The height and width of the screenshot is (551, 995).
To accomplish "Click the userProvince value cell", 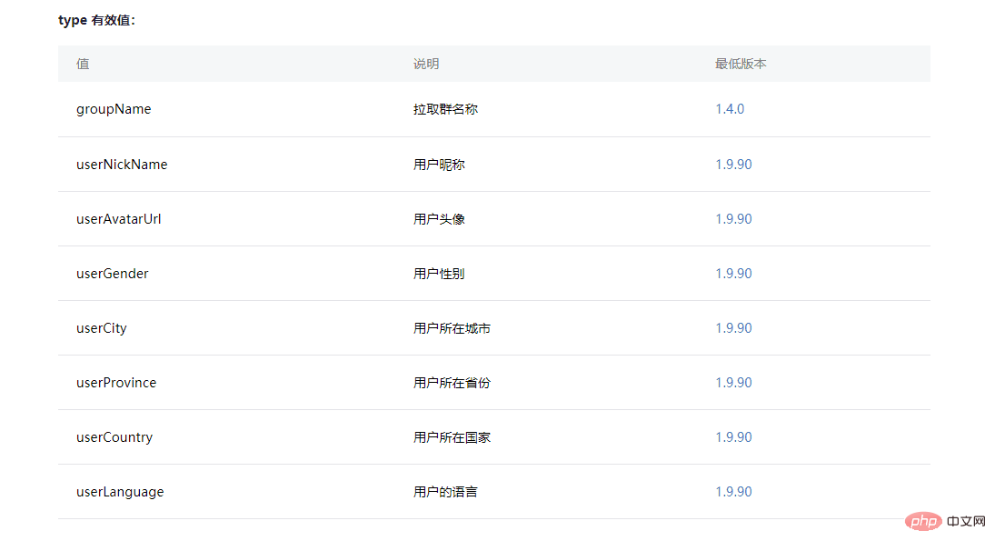I will tap(116, 383).
